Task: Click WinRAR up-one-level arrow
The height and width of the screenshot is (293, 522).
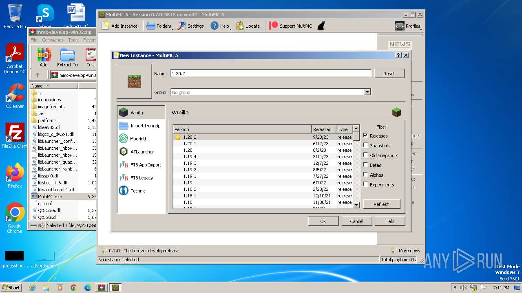Action: (x=38, y=75)
